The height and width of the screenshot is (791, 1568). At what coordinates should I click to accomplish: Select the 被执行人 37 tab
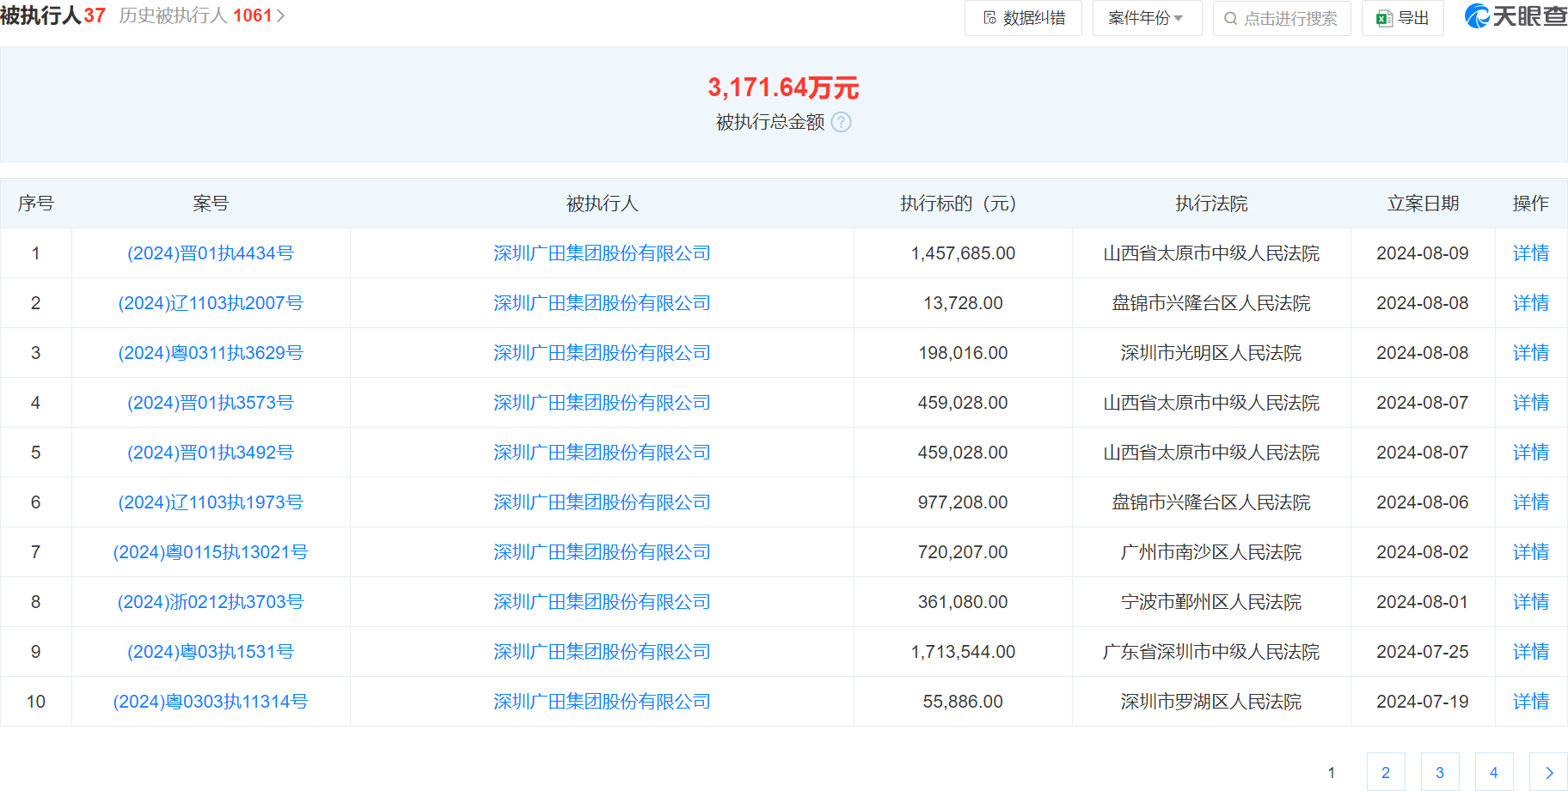(x=53, y=15)
